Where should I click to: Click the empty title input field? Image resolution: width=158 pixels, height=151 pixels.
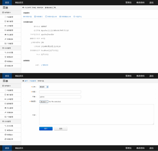click(x=60, y=92)
